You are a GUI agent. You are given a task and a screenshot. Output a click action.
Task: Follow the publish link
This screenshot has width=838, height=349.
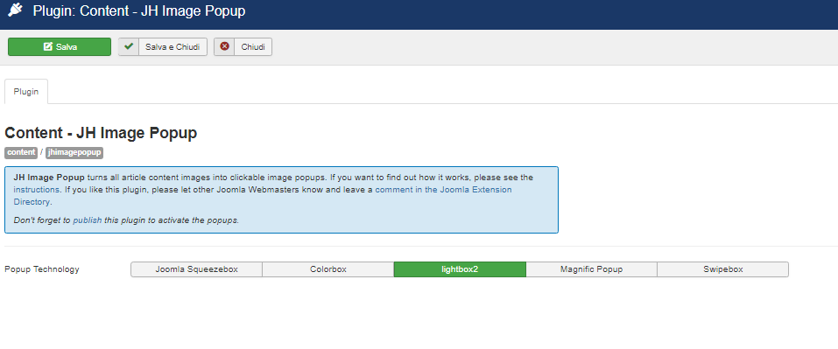87,220
